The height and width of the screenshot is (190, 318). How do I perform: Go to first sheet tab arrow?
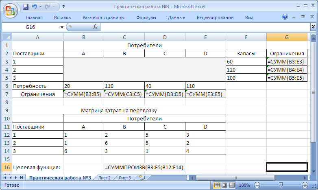pyautogui.click(x=5, y=178)
